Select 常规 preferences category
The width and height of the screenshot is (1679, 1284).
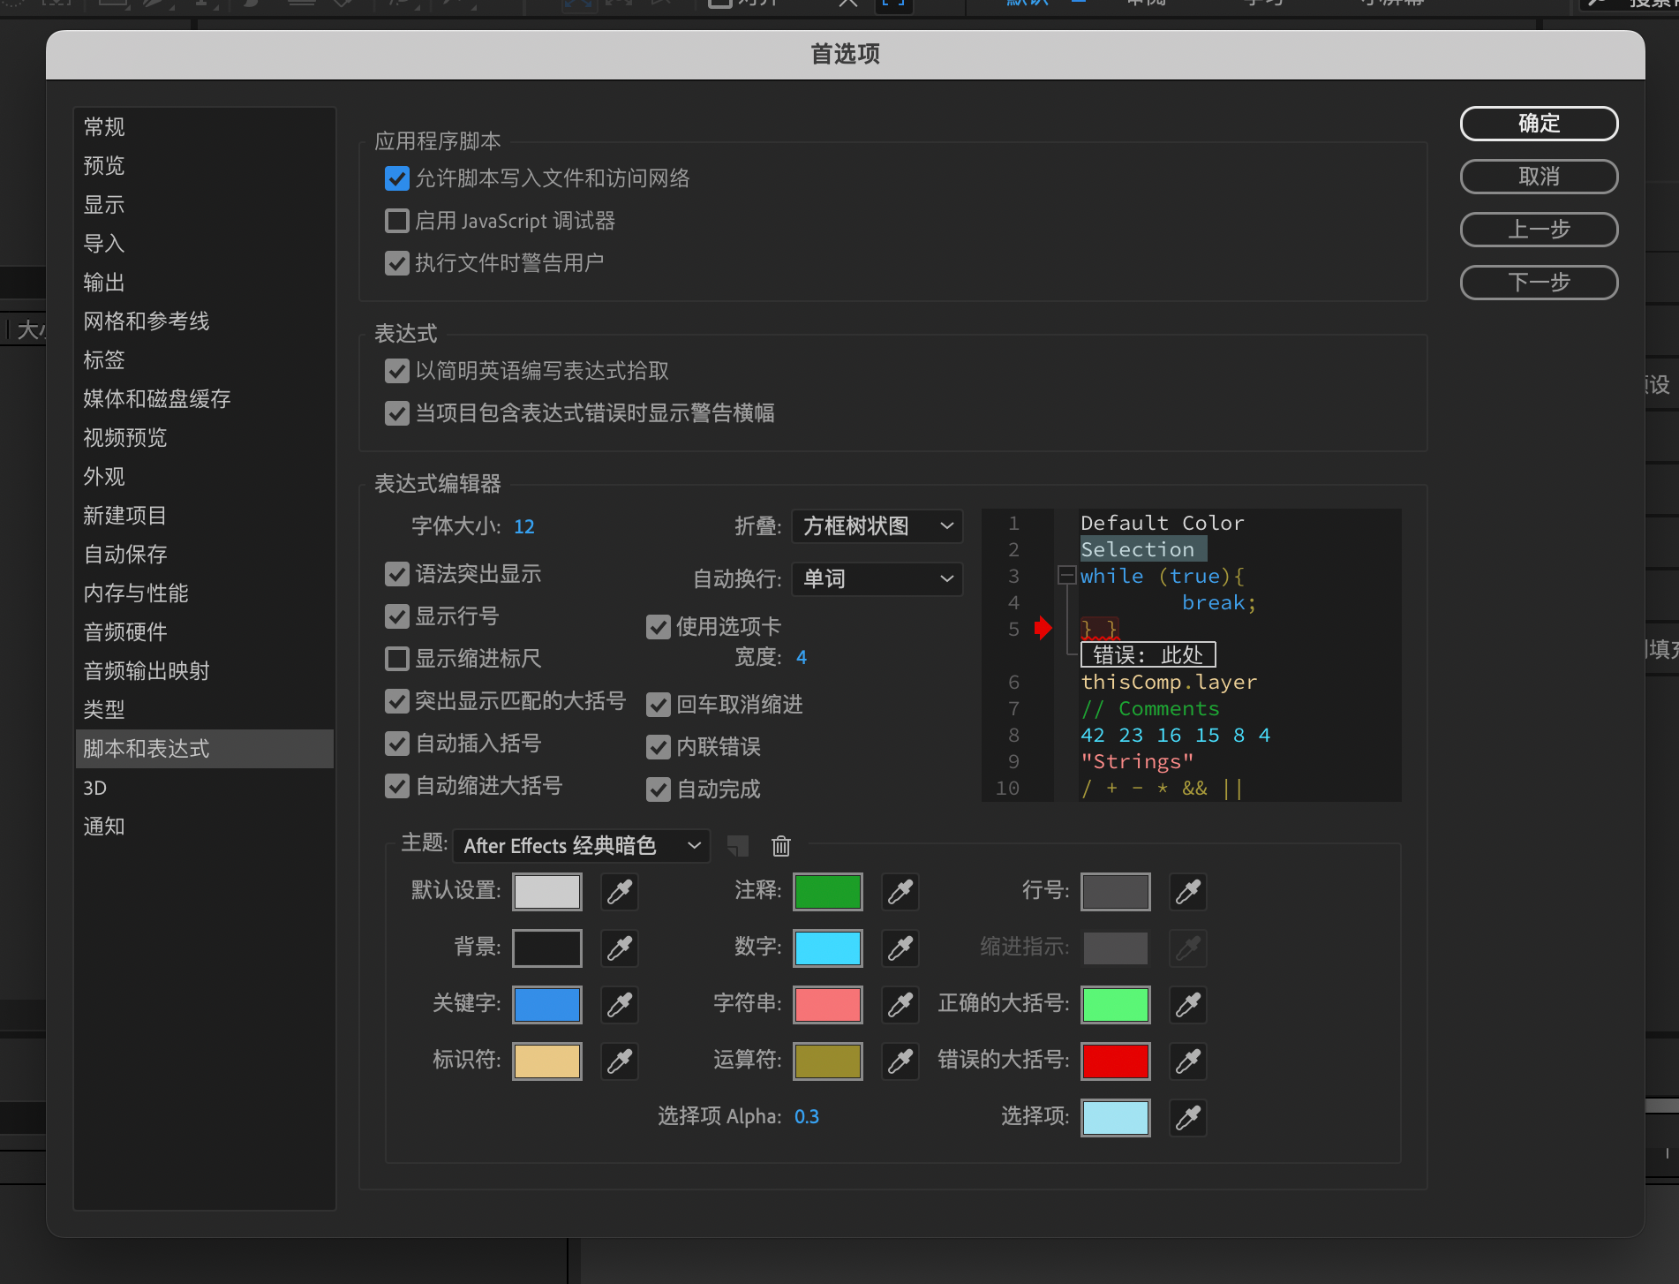204,127
